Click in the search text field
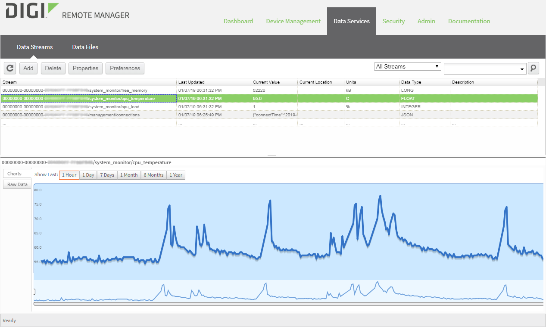 click(481, 69)
